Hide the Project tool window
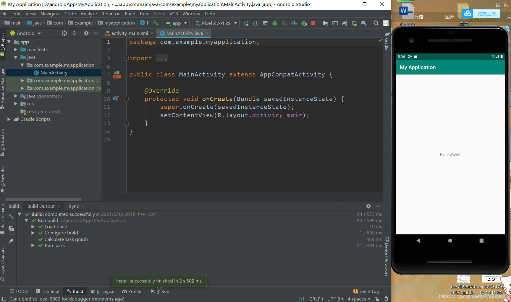This screenshot has height=302, width=511. [96, 33]
